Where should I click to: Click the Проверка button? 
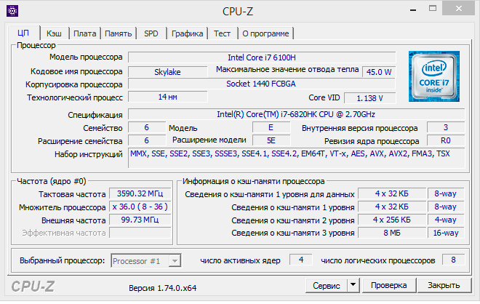(389, 285)
